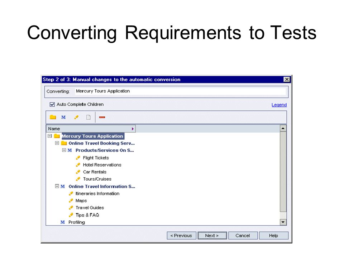
Task: Click pencil icon beside Itineraries Information
Action: (x=71, y=193)
